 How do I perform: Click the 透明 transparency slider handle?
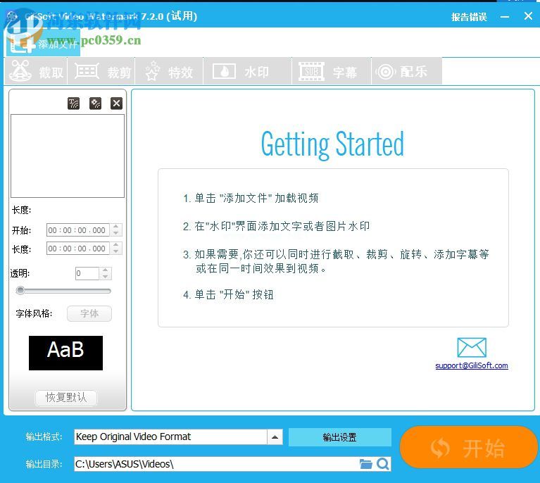point(20,290)
